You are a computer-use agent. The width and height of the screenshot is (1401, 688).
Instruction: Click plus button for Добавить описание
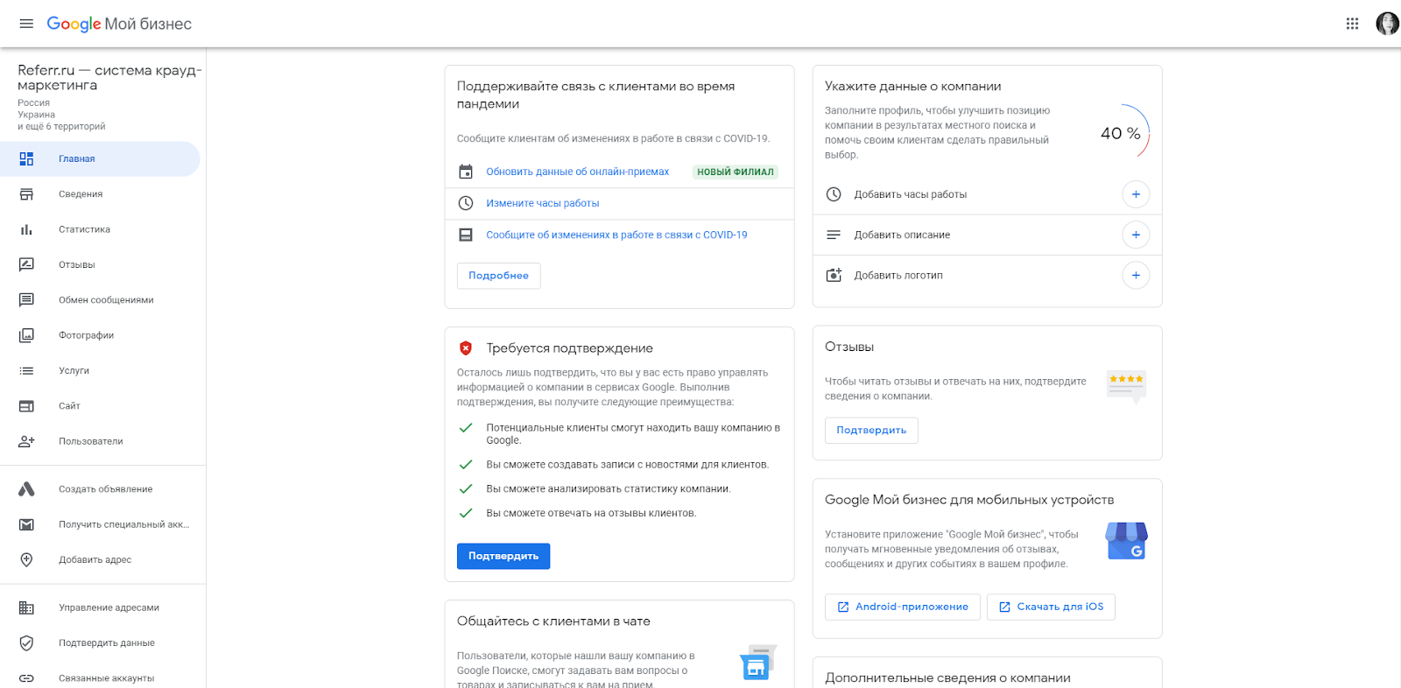point(1136,235)
